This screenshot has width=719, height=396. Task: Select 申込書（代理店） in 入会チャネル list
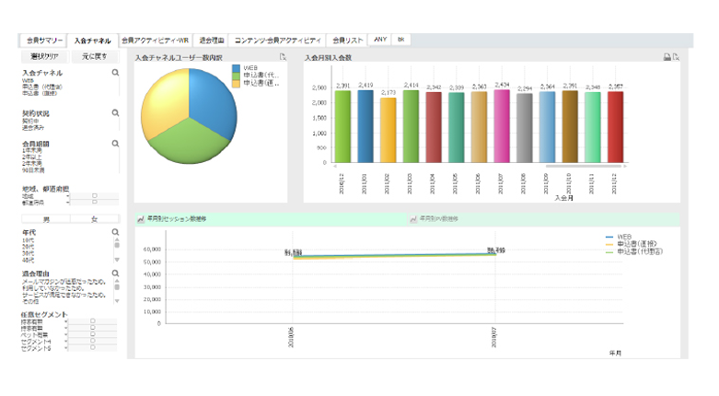42,87
